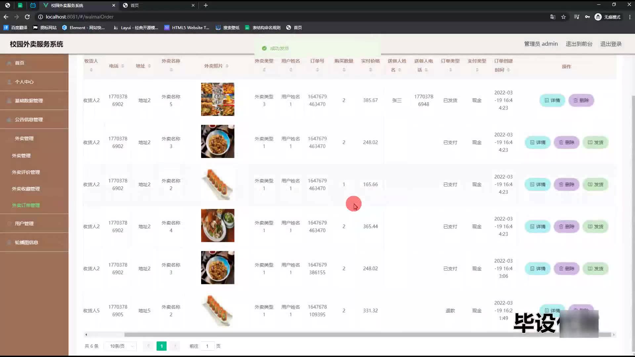The image size is (635, 357).
Task: Sort by 支付类型 column sort arrows
Action: click(x=477, y=70)
